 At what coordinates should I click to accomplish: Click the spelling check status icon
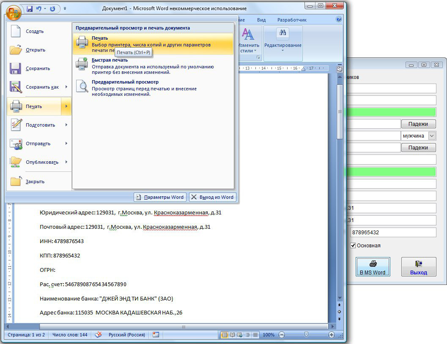pyautogui.click(x=99, y=335)
